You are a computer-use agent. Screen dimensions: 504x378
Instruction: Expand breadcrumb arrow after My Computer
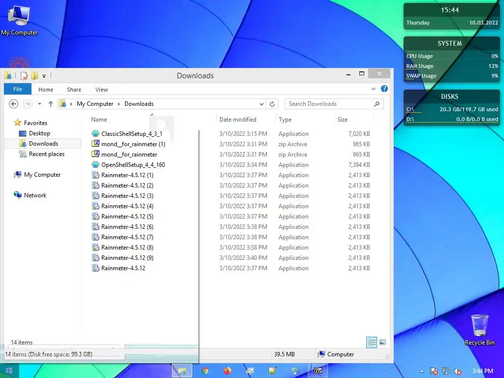click(119, 104)
